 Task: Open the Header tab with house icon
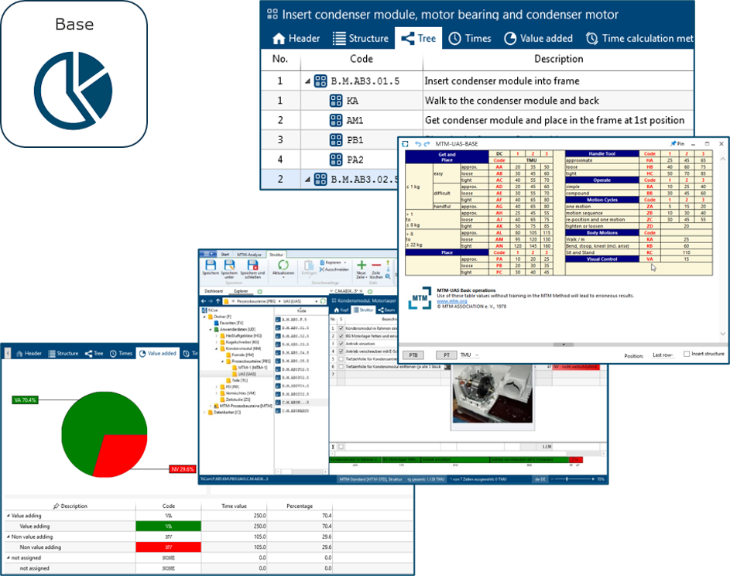click(x=296, y=38)
